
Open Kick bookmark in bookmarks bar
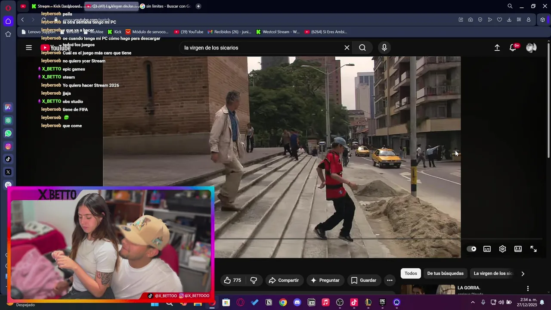(115, 32)
